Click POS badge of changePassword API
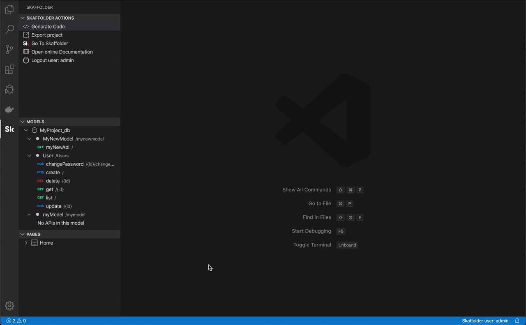The height and width of the screenshot is (325, 526). click(x=40, y=164)
